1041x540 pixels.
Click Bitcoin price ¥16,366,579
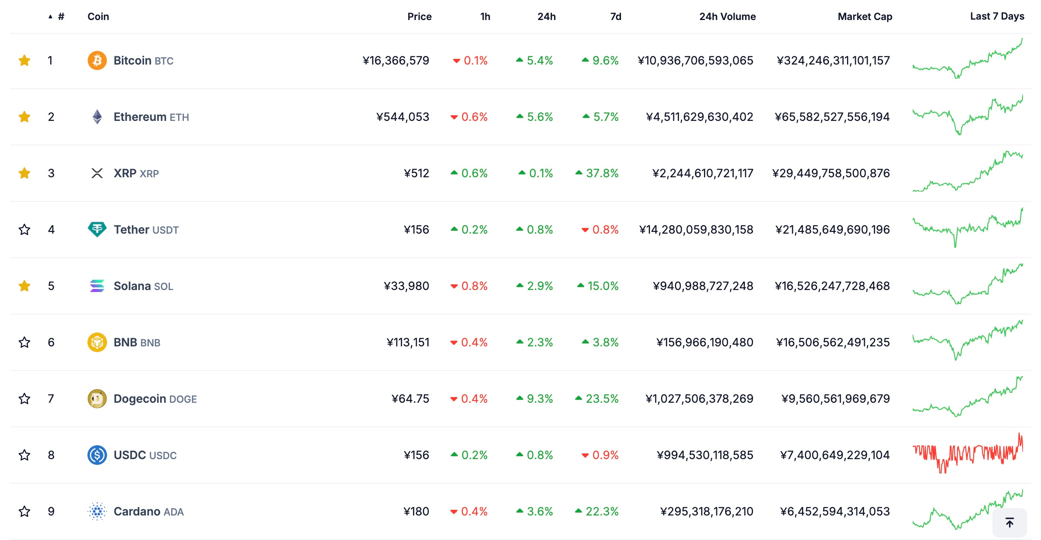coord(396,60)
